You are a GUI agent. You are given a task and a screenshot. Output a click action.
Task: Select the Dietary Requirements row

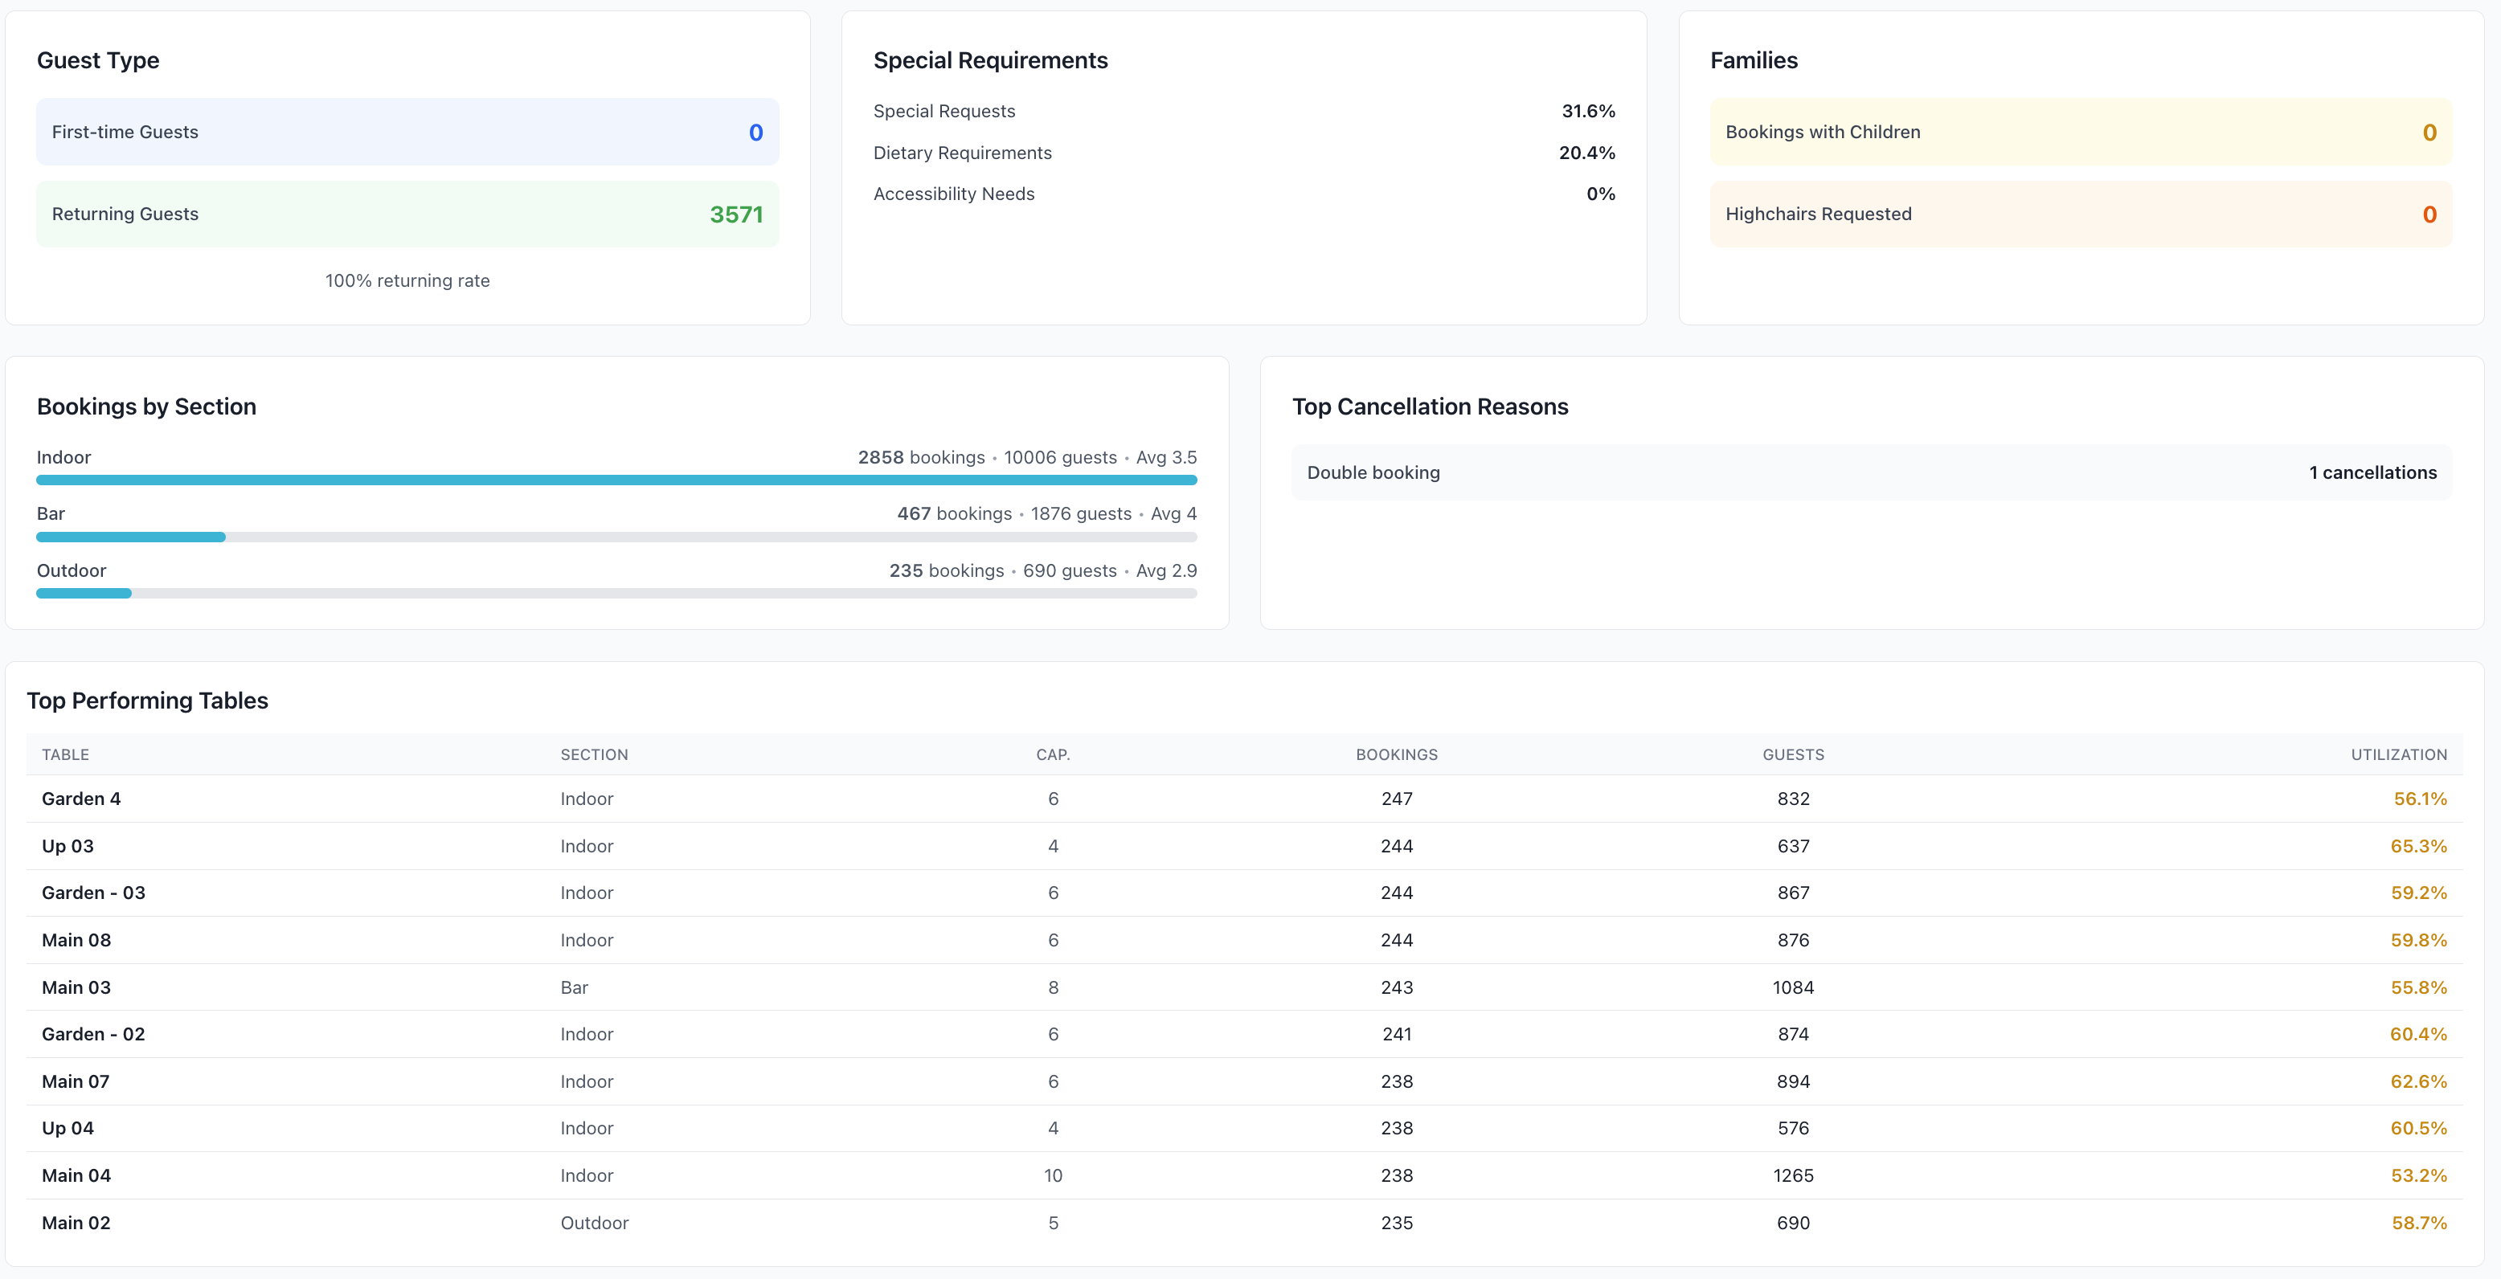click(1242, 153)
